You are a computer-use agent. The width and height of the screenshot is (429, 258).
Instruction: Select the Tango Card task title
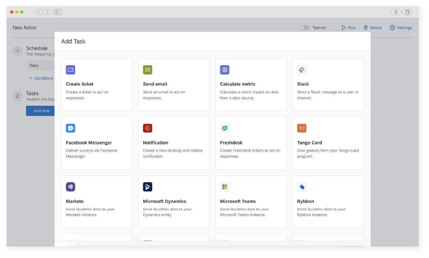click(310, 143)
